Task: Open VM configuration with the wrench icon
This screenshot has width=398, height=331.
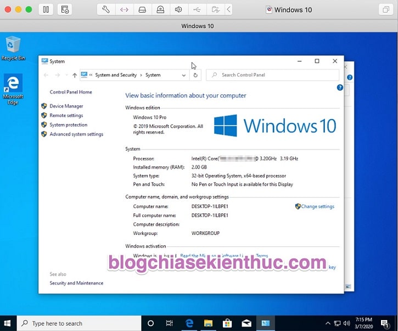Action: 106,10
